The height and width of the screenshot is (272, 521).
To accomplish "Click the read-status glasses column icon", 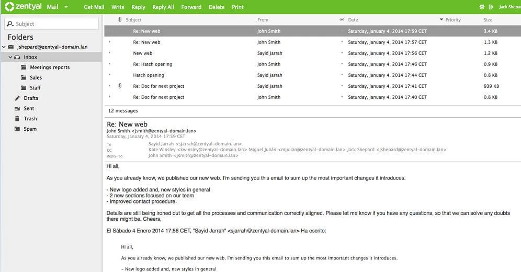I will tap(342, 19).
